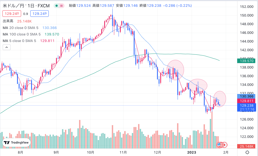Click the green market status dot
The image size is (258, 156).
pos(57,6)
